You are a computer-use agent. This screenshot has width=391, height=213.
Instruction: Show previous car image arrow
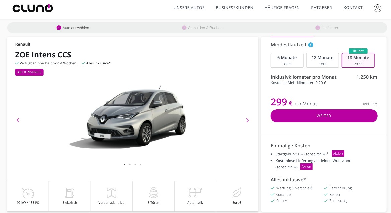(x=18, y=120)
